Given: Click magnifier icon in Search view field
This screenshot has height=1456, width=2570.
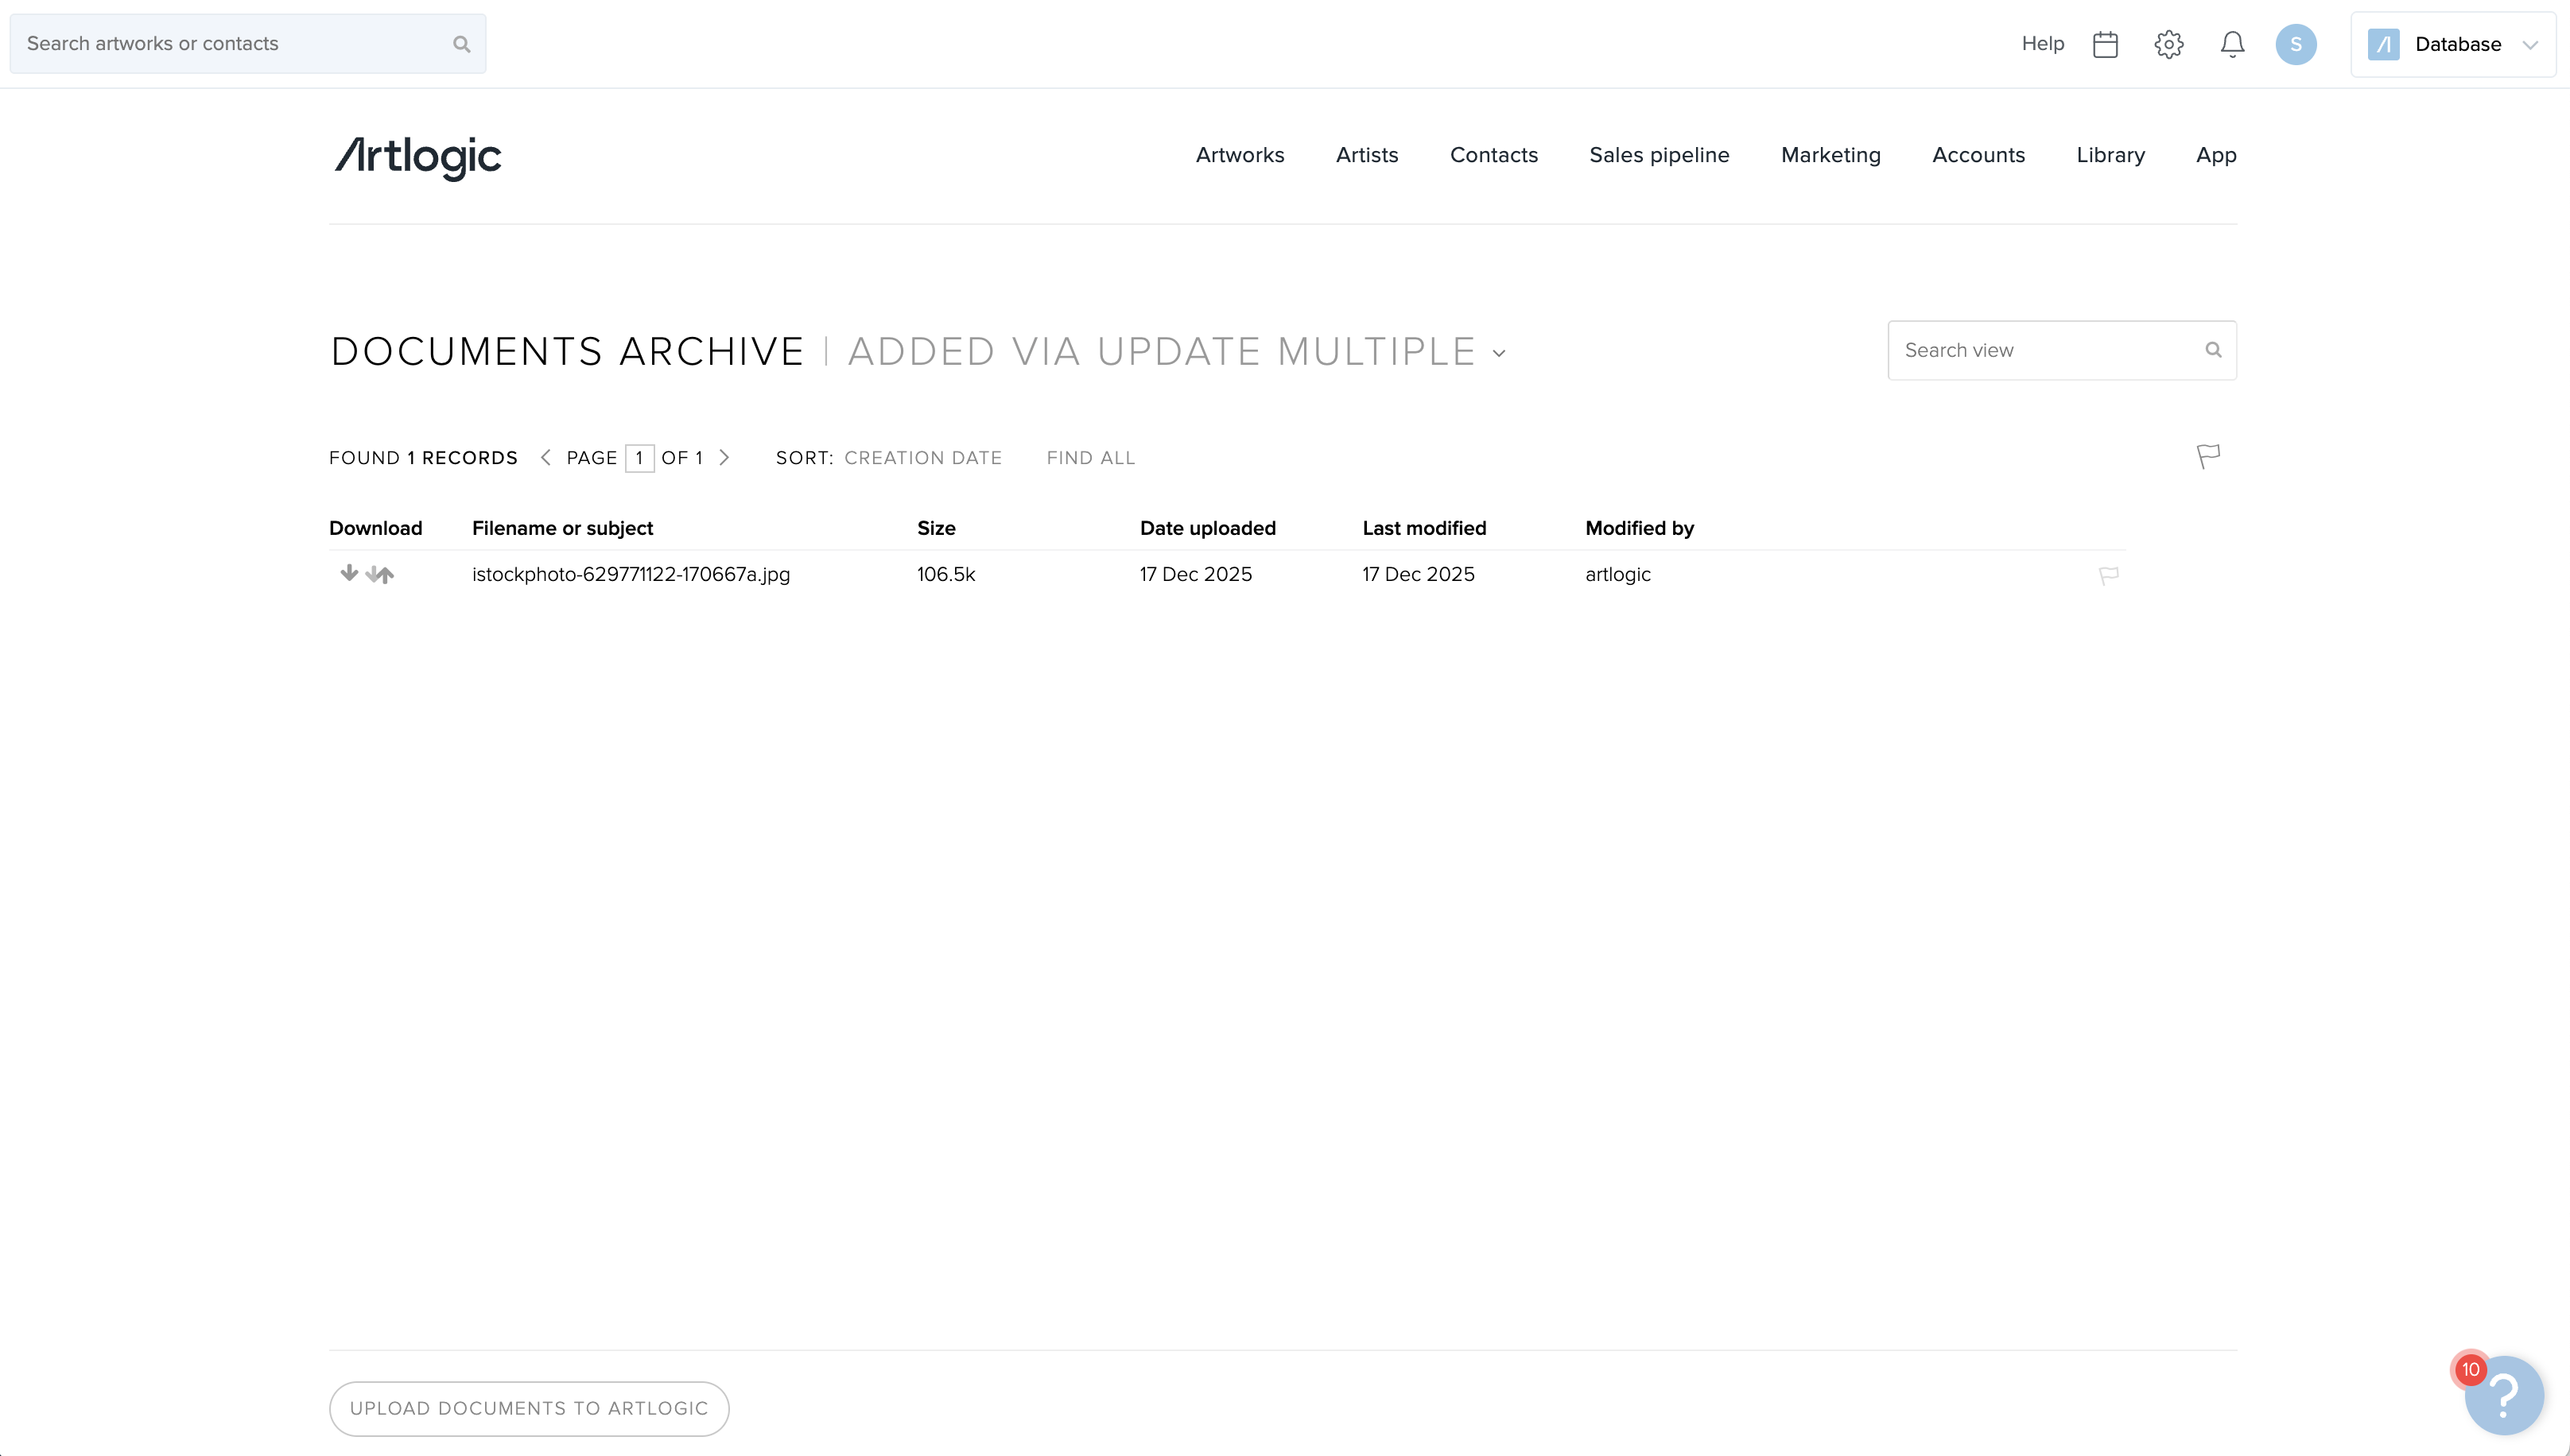Looking at the screenshot, I should point(2213,350).
